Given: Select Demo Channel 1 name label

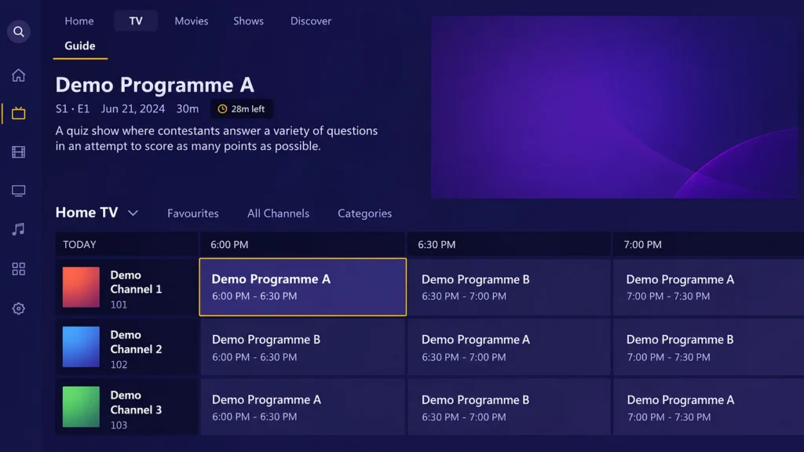Looking at the screenshot, I should pyautogui.click(x=136, y=282).
